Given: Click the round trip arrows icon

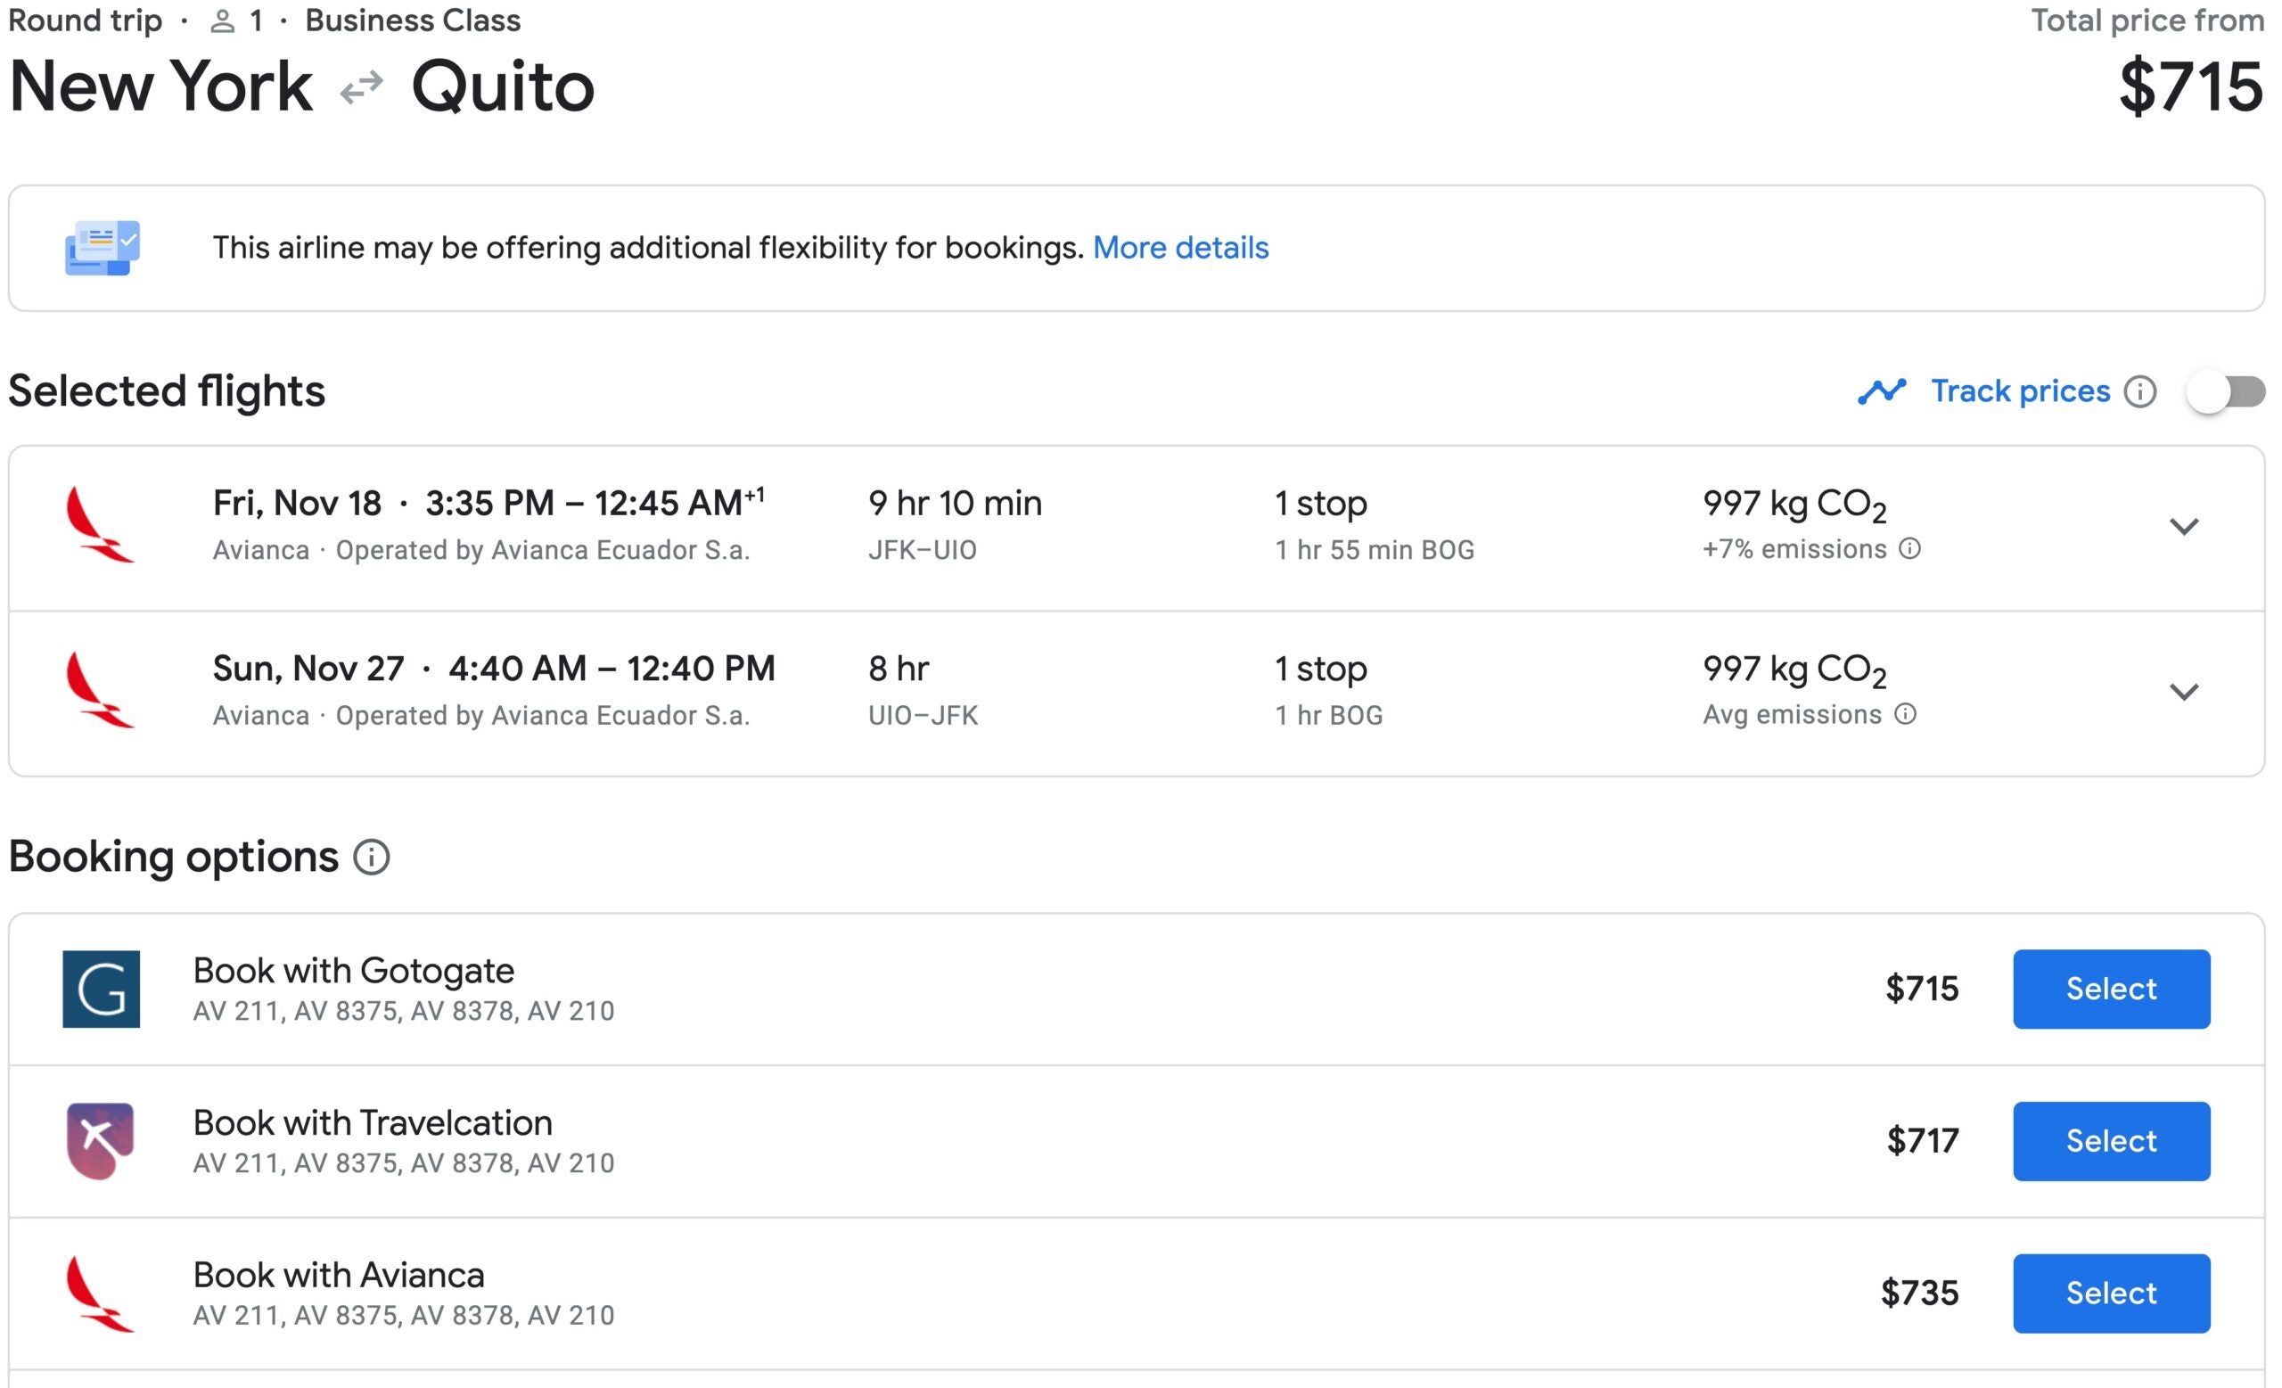Looking at the screenshot, I should 361,88.
